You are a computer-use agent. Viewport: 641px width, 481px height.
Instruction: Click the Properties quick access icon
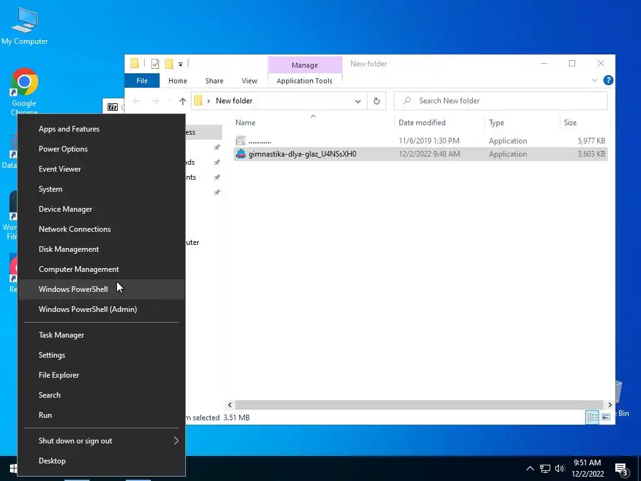(x=155, y=64)
